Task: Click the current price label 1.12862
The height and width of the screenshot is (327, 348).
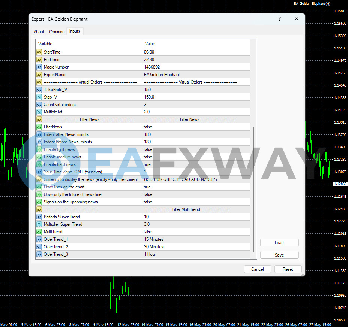Action: 340,184
